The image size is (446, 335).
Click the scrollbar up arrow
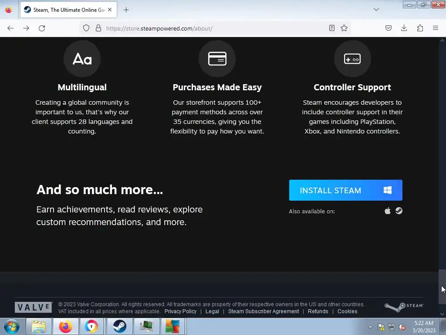pyautogui.click(x=442, y=41)
